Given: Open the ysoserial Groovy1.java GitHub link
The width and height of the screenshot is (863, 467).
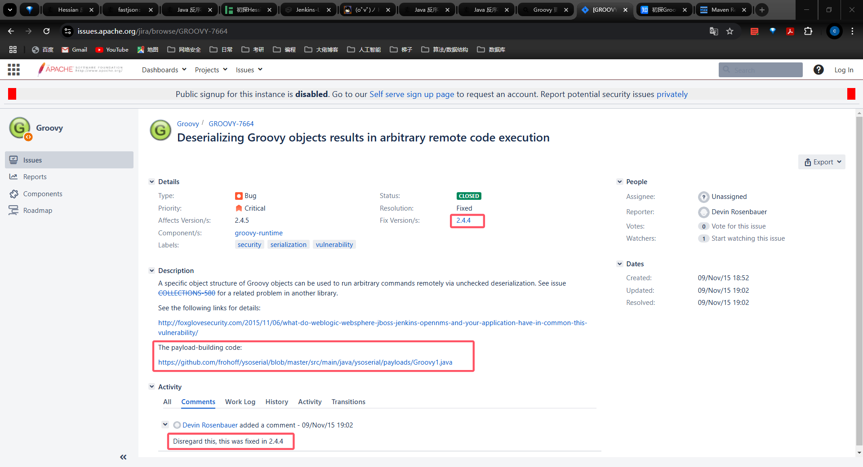Looking at the screenshot, I should 305,362.
